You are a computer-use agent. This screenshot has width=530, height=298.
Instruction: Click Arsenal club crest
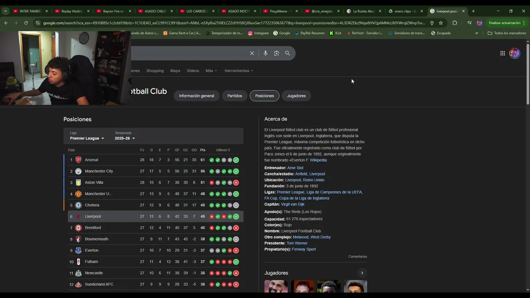[x=78, y=160]
